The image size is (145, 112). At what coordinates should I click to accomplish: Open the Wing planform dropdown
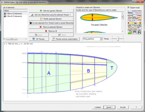[92, 39]
